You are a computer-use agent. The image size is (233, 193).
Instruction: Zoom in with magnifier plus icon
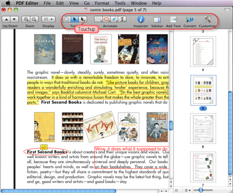coord(26,19)
